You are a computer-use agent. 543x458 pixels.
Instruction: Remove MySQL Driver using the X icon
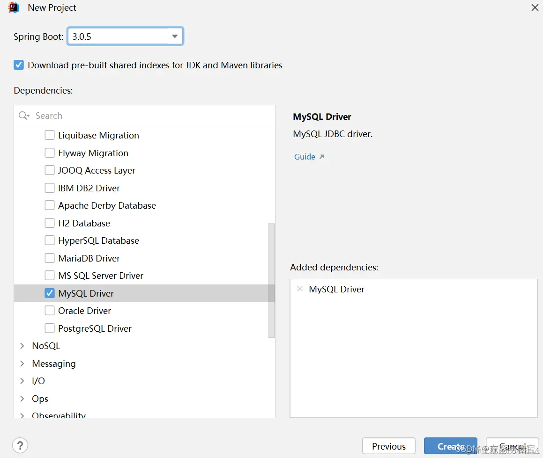coord(300,289)
